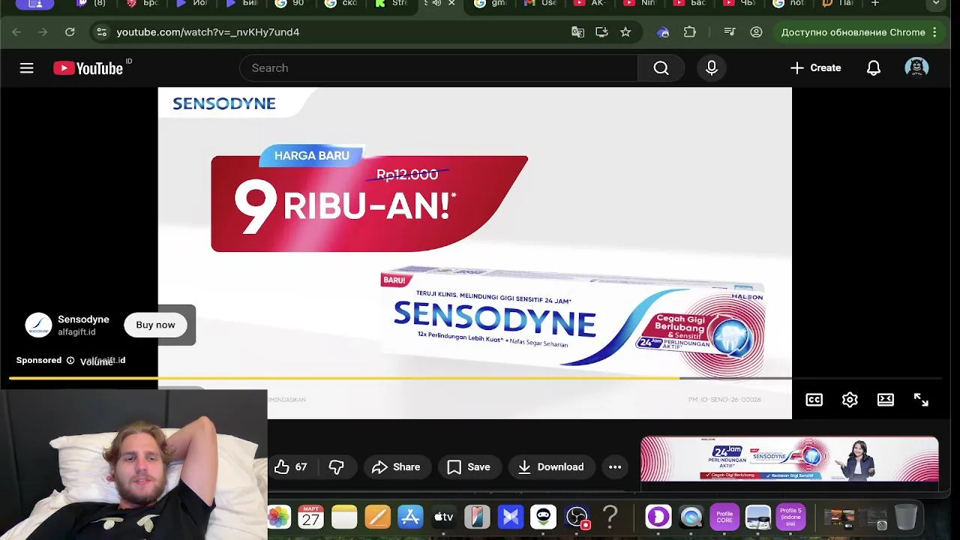Image resolution: width=960 pixels, height=540 pixels.
Task: Enter fullscreen on the video player
Action: tap(921, 400)
